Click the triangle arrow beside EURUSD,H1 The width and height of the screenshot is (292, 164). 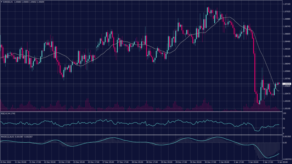pos(2,1)
